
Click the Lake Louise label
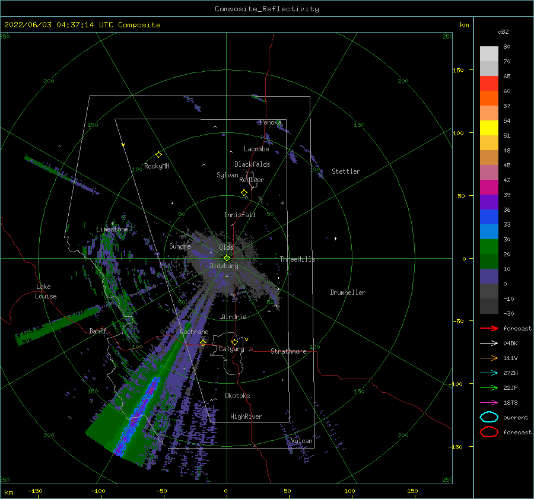46,291
